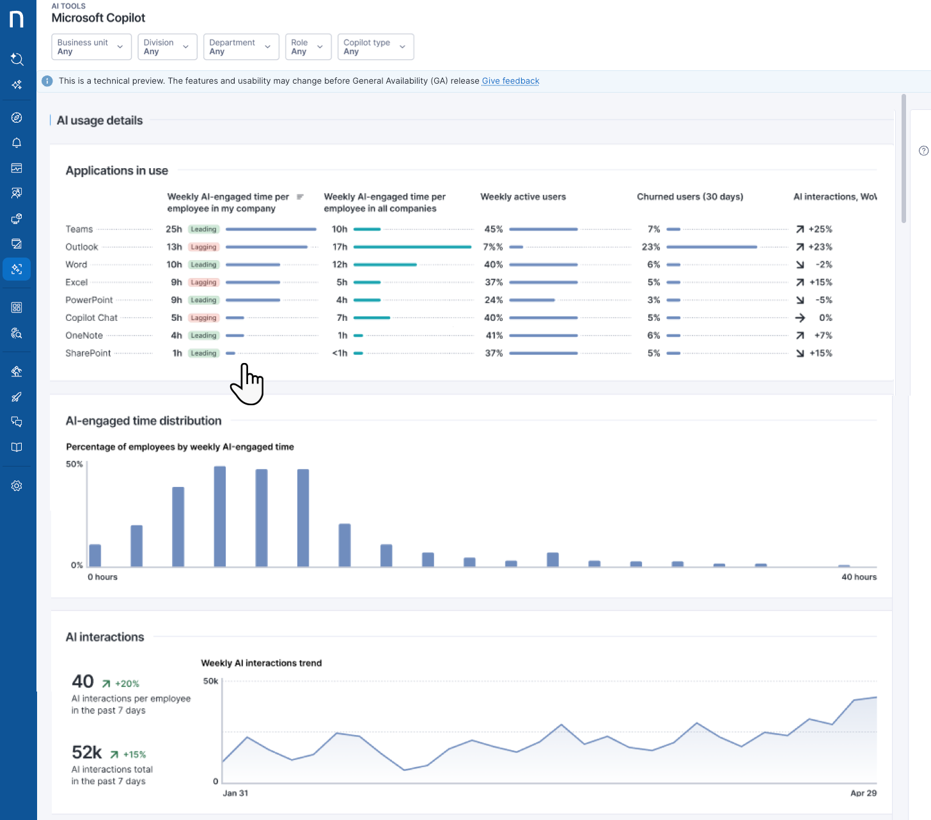The image size is (931, 820).
Task: Expand the Business unit dropdown
Action: [91, 47]
